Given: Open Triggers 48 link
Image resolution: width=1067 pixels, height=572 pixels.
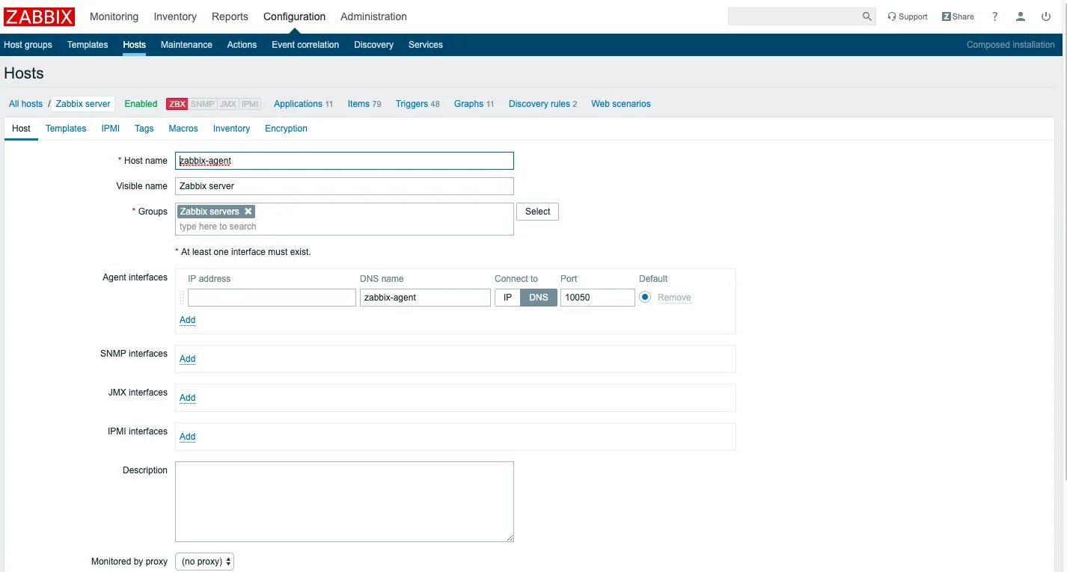Looking at the screenshot, I should (418, 104).
